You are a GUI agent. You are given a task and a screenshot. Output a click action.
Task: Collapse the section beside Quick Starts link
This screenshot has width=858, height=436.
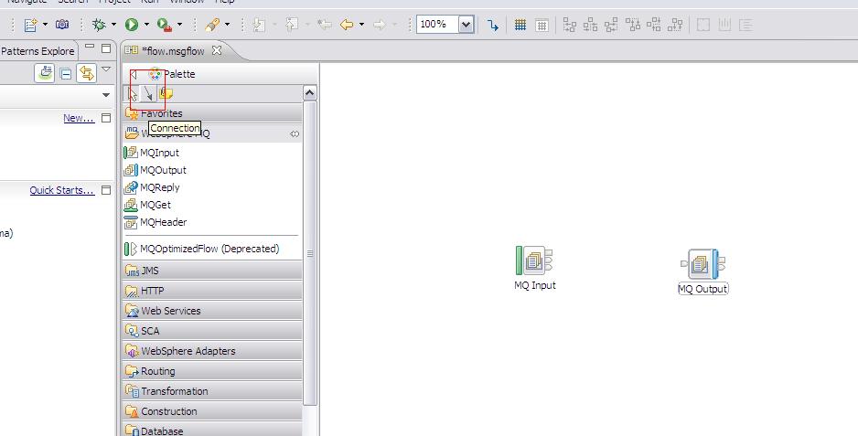tap(106, 190)
